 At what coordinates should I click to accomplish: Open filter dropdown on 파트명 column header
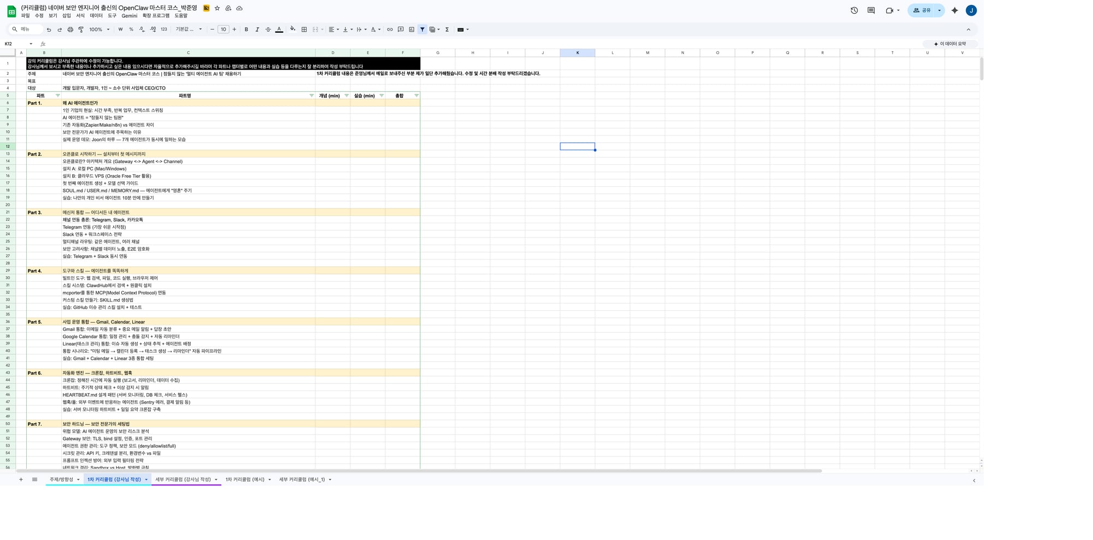312,96
